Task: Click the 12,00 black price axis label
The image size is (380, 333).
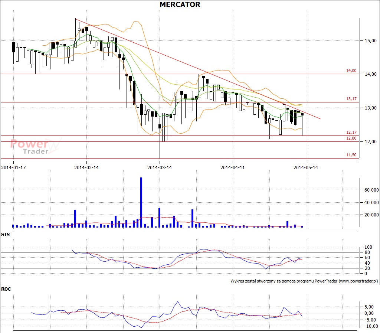Action: (371, 142)
